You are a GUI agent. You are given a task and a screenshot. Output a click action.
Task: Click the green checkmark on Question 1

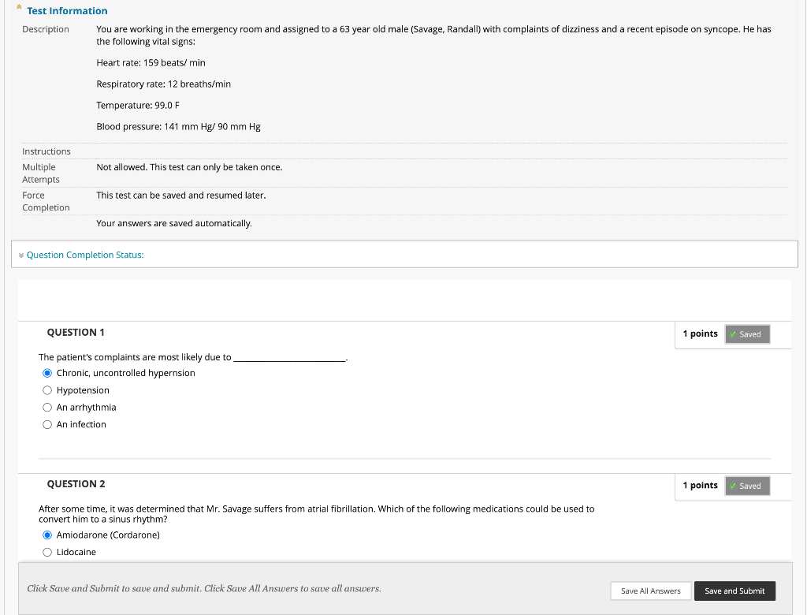(x=733, y=334)
